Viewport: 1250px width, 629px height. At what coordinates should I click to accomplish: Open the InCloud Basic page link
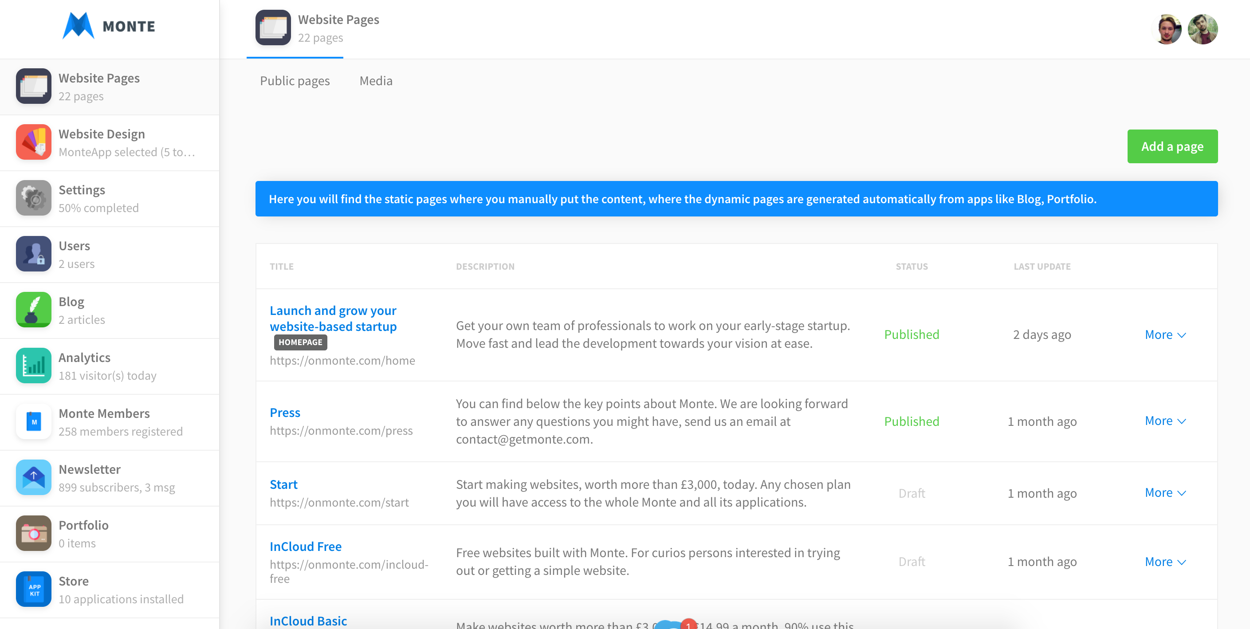pyautogui.click(x=309, y=621)
